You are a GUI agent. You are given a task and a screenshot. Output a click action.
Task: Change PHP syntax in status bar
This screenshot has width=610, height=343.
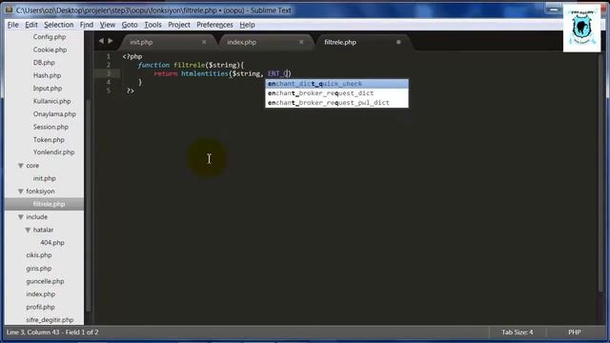[574, 333]
